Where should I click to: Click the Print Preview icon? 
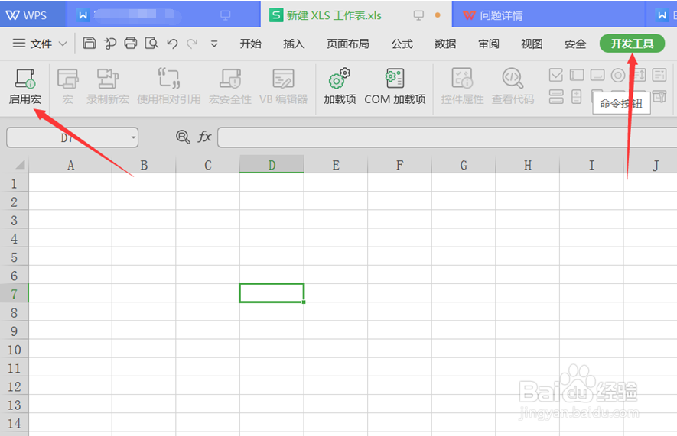point(151,43)
